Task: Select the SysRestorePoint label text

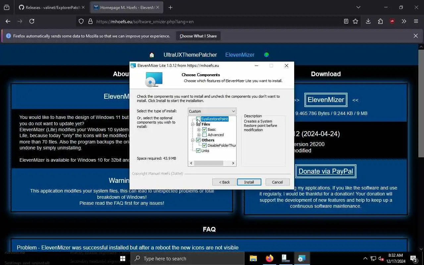Action: (x=215, y=119)
